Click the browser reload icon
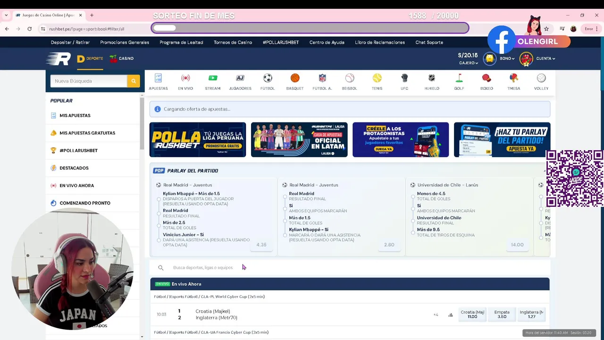This screenshot has width=604, height=340. 29,29
